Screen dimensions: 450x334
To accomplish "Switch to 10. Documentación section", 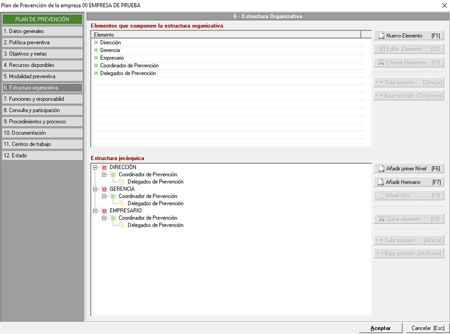I will click(43, 133).
